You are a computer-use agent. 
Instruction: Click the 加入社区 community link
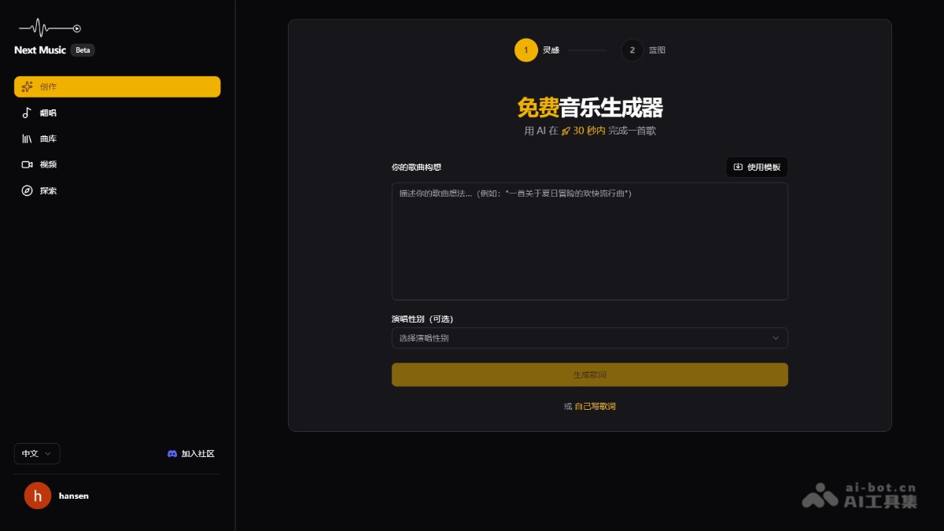197,453
